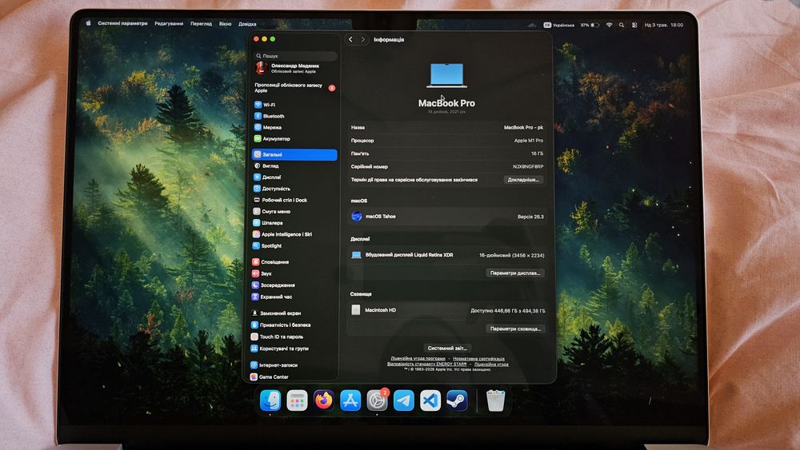
Task: Click battery status in menu bar
Action: pyautogui.click(x=590, y=25)
